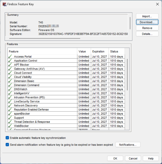Click the checkmark icon for spamBlocker
Screen dimensions: 162x164
(10, 114)
